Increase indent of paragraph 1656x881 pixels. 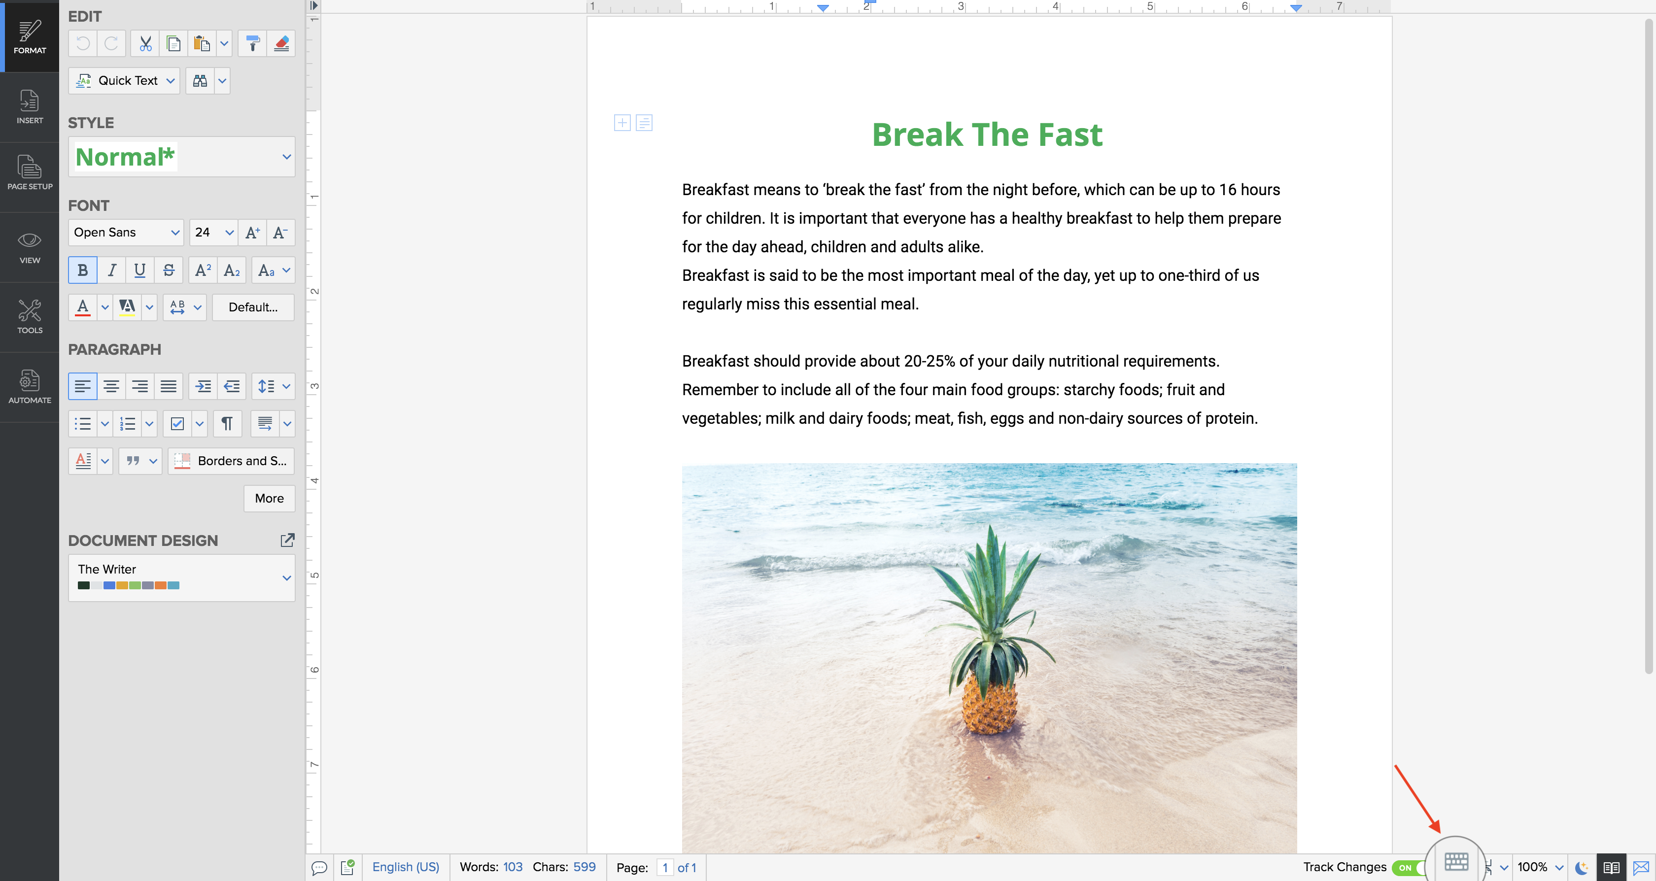tap(203, 386)
